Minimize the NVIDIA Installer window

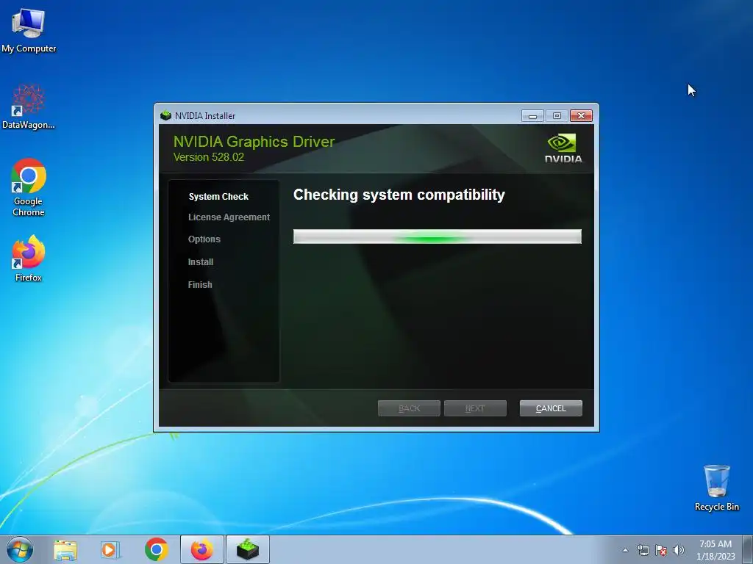532,116
